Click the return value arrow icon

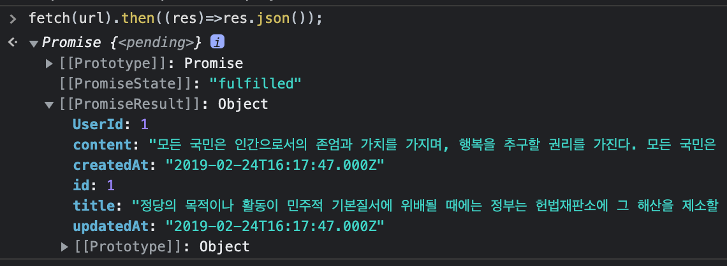tap(13, 43)
